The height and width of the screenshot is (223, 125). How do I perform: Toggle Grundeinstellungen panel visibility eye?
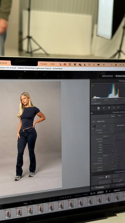[x=92, y=113]
